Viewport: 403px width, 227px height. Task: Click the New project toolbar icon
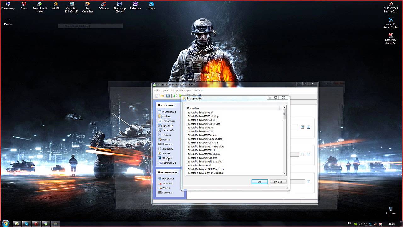tap(156, 96)
